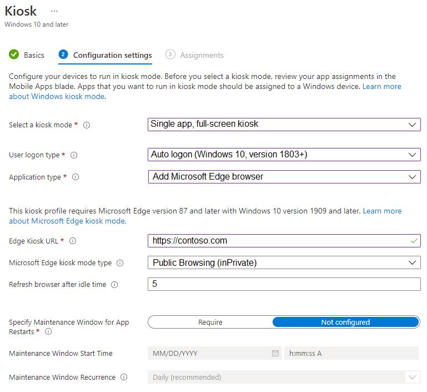
Task: Click info icon beside Application type
Action: 76,177
